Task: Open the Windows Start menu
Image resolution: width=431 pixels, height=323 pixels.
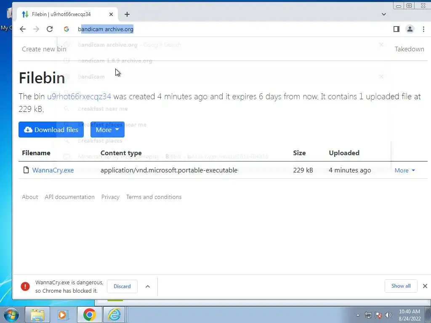Action: (x=11, y=315)
